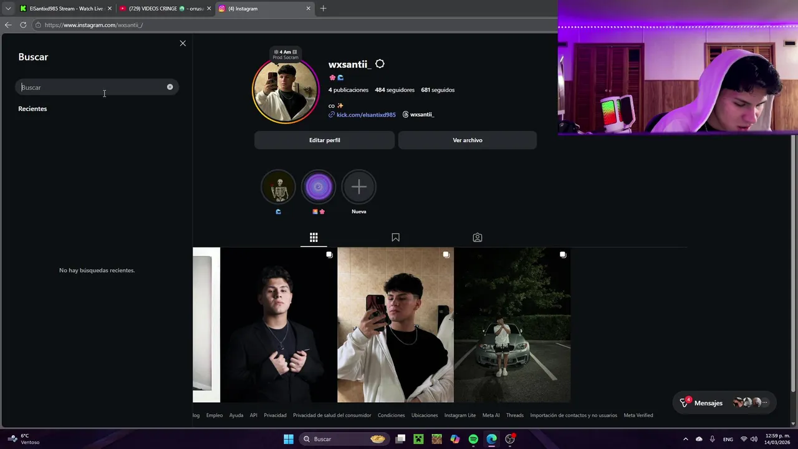Switch ENG input language
Screen dimensions: 798x449
click(x=728, y=439)
